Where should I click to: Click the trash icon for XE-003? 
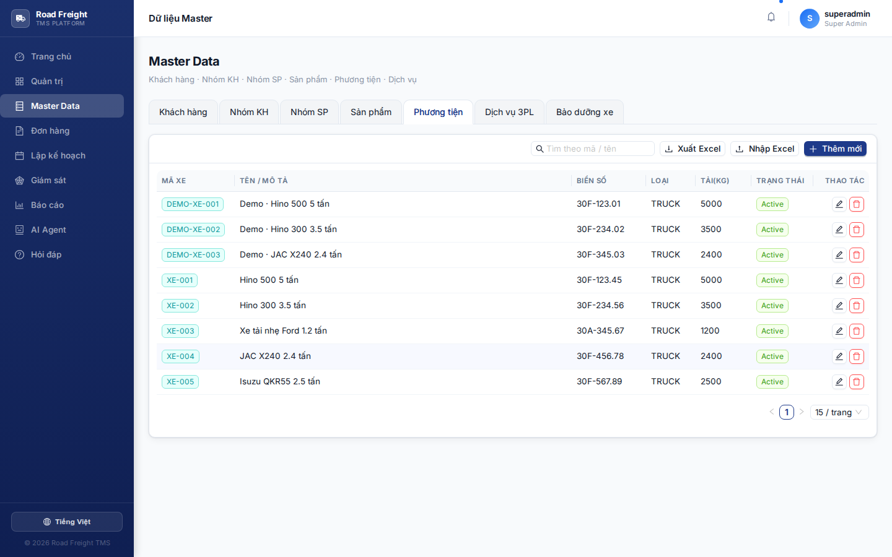click(857, 331)
